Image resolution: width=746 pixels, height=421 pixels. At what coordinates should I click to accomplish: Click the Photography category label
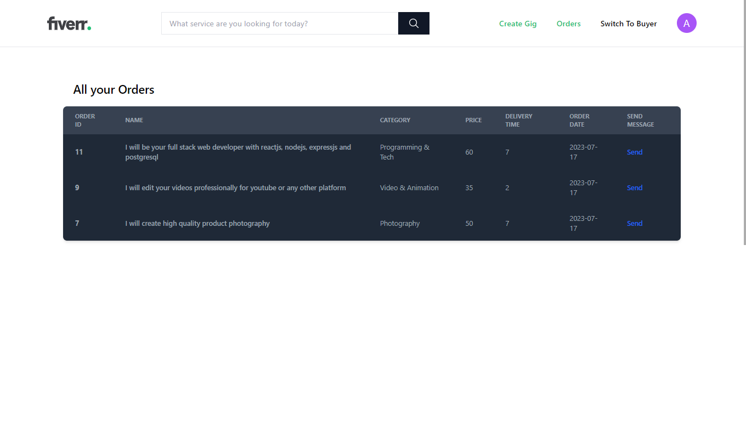tap(399, 223)
